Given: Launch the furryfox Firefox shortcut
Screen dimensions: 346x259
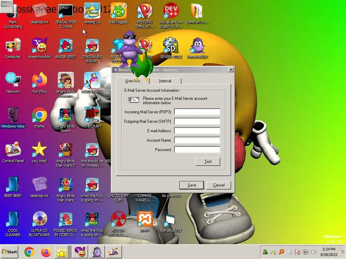Looking at the screenshot, I should [39, 83].
